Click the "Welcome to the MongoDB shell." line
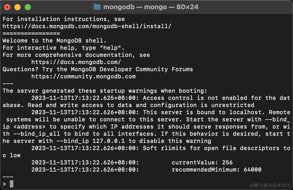The height and width of the screenshot is (190, 293). click(x=54, y=40)
